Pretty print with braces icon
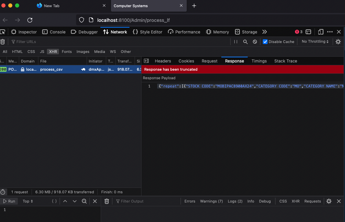 (x=54, y=201)
